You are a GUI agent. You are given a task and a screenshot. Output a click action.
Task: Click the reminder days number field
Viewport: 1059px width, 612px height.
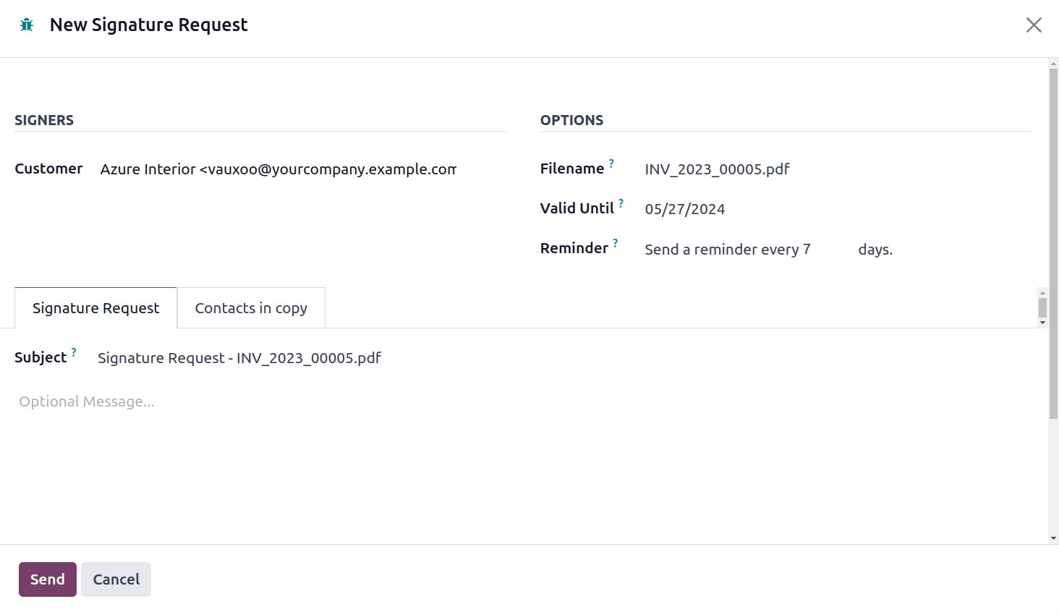click(829, 250)
